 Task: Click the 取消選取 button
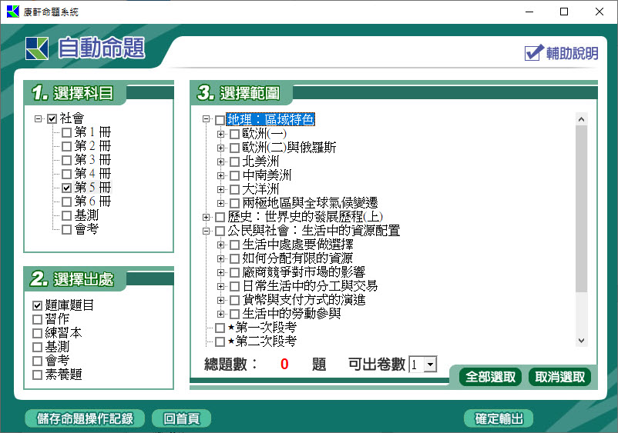559,377
